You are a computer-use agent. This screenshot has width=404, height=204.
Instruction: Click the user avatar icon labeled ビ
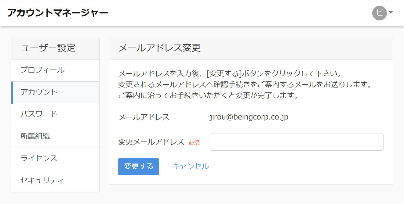(379, 13)
